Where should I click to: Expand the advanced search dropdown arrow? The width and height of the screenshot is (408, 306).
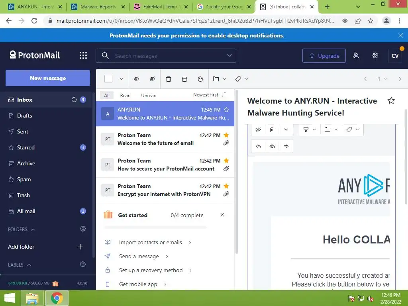point(229,55)
